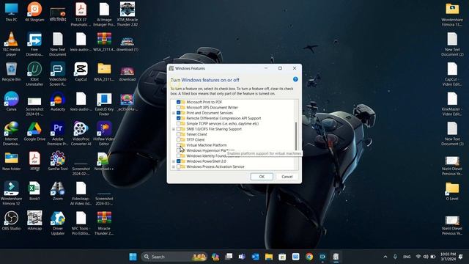Image resolution: width=469 pixels, height=264 pixels.
Task: Expand Windows Process Activation Service node
Action: pyautogui.click(x=174, y=166)
